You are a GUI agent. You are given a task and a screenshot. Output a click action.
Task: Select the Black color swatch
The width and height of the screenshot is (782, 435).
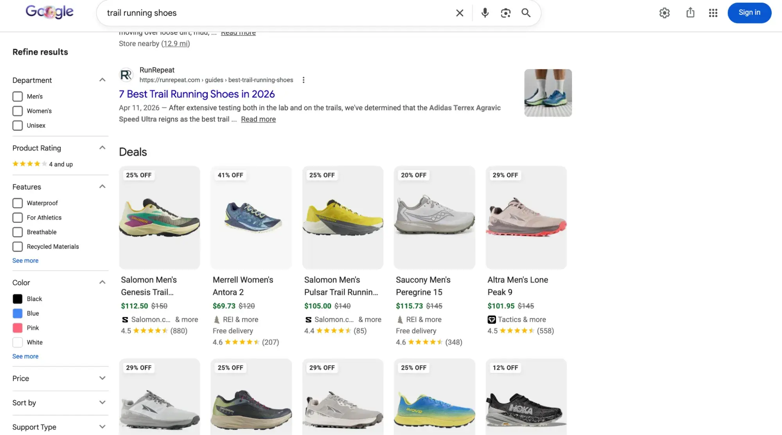(x=18, y=299)
